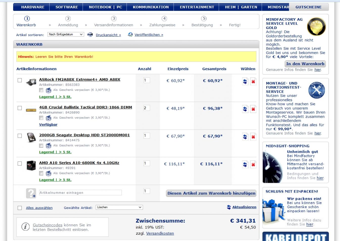Open the Versandkosten link
The height and width of the screenshot is (241, 340).
tap(160, 233)
